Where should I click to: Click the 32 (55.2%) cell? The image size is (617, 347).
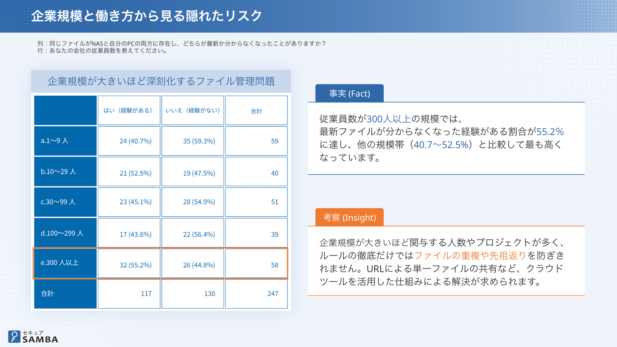(x=129, y=263)
